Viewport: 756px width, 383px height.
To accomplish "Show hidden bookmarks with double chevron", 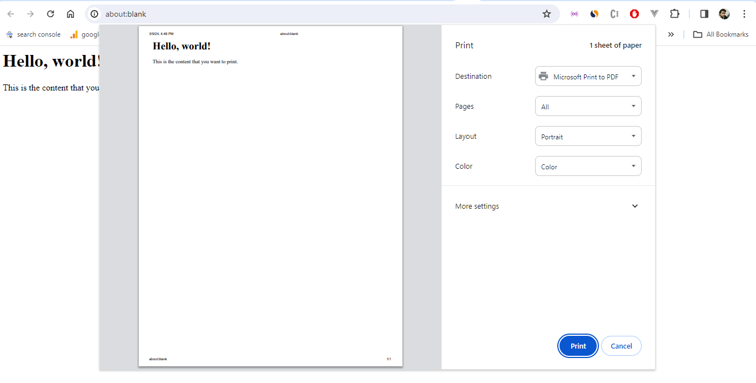I will coord(671,34).
